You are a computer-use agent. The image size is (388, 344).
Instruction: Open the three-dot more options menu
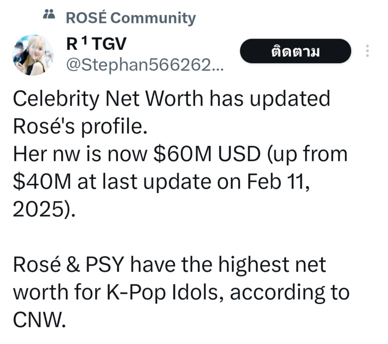[367, 51]
